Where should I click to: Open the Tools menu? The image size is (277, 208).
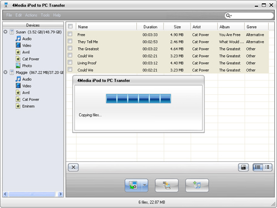point(45,15)
